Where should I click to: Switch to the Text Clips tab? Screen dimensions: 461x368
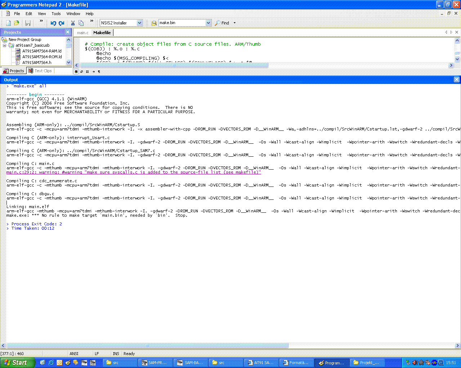40,71
